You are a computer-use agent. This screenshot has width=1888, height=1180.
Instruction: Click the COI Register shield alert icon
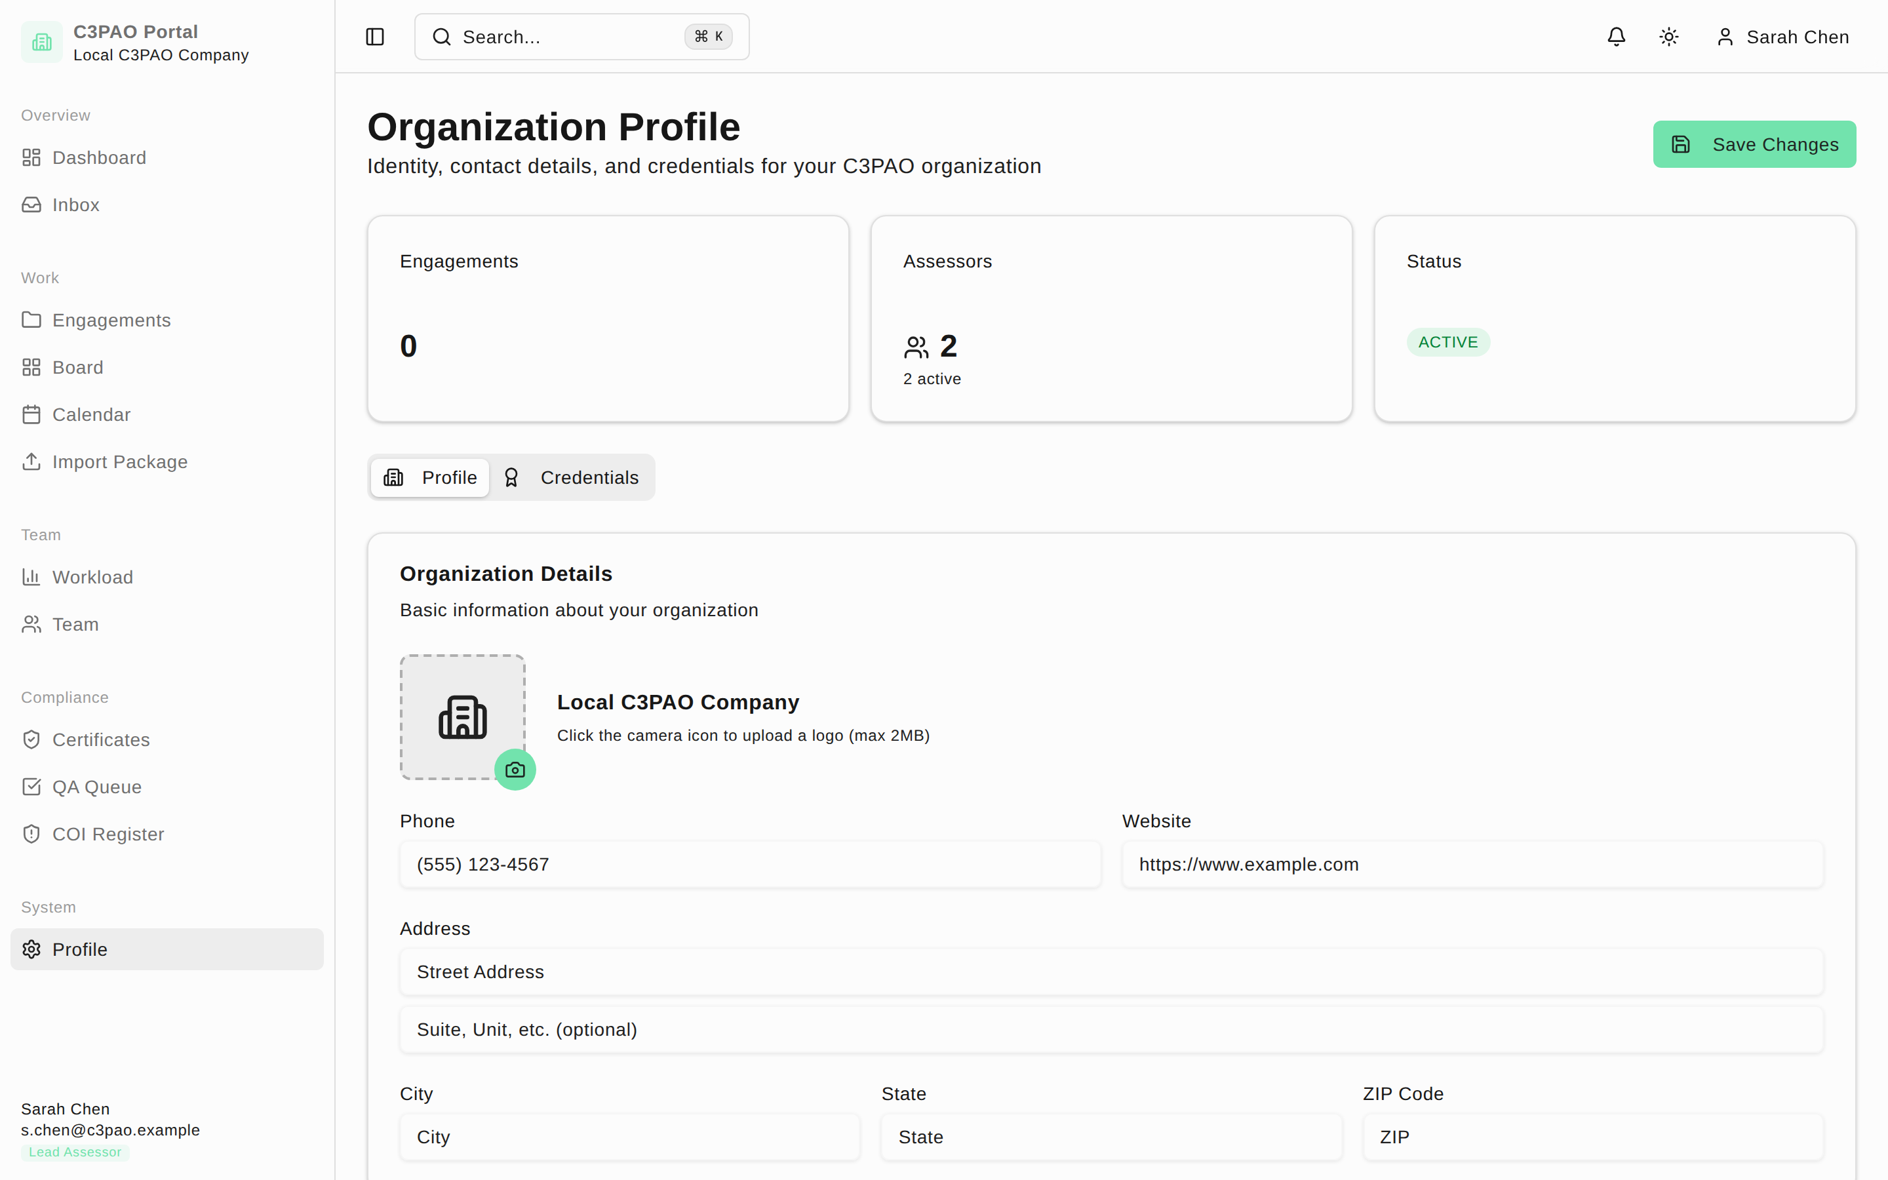click(x=31, y=835)
